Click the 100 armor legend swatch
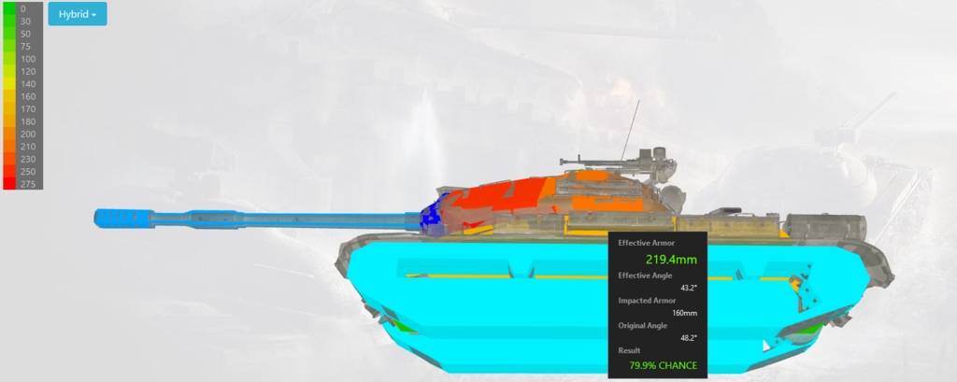The width and height of the screenshot is (957, 382). (x=9, y=59)
